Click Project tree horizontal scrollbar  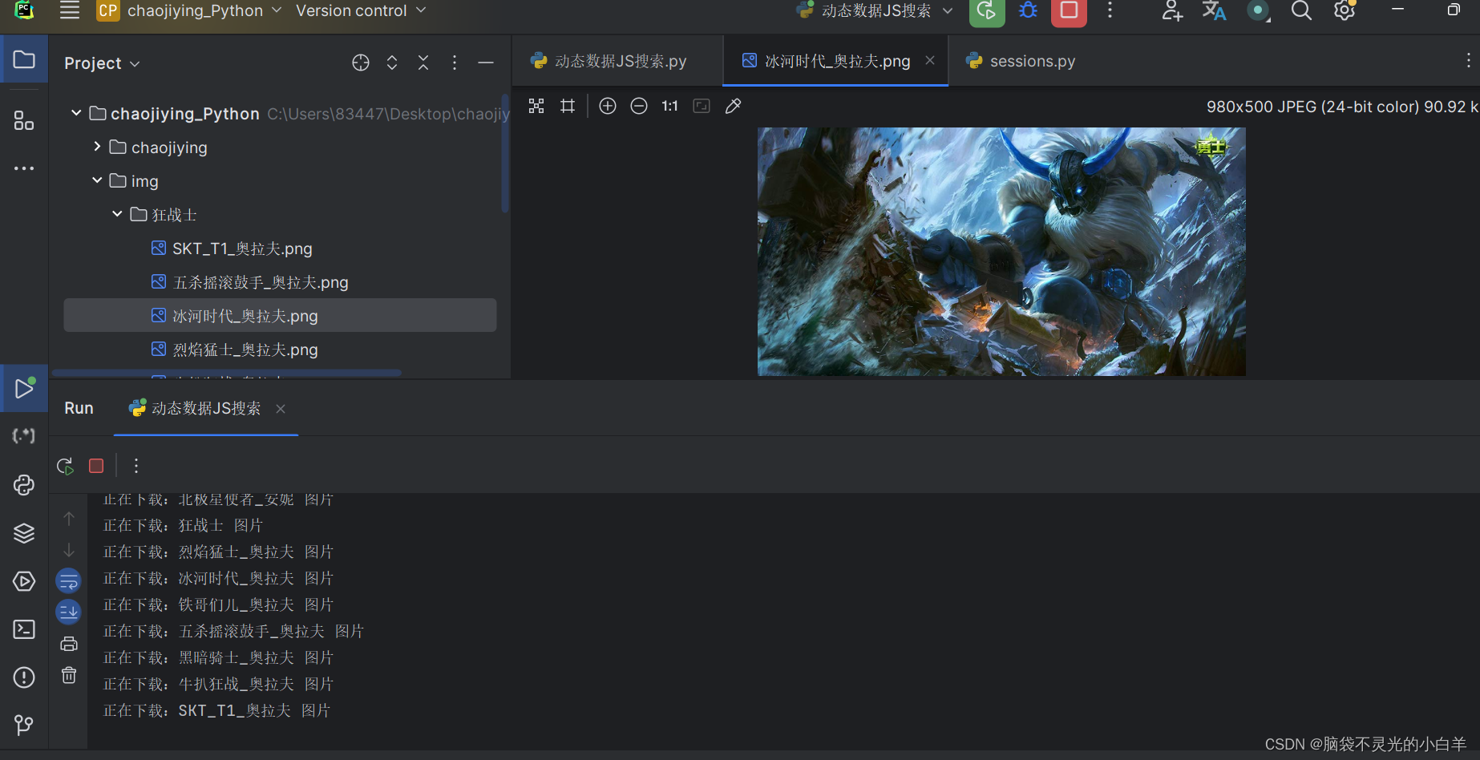pos(227,374)
